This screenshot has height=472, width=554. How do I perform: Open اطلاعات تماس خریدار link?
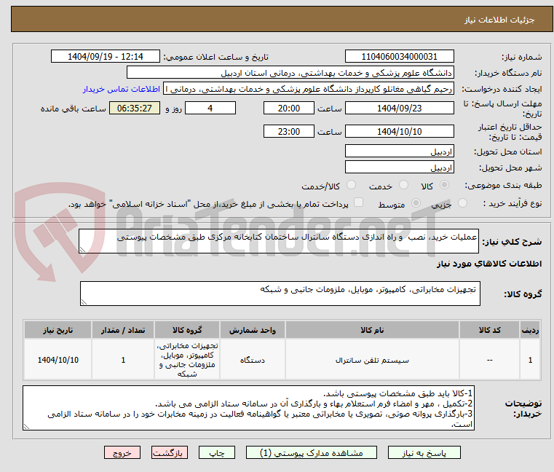pyautogui.click(x=122, y=89)
